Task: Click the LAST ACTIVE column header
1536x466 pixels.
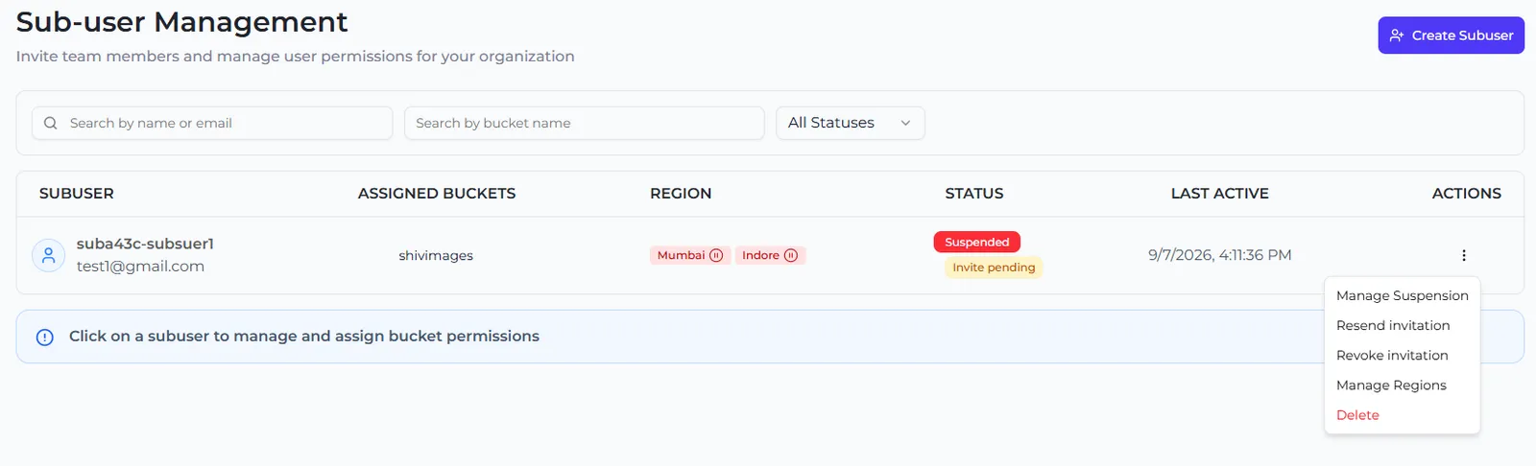Action: [x=1220, y=194]
